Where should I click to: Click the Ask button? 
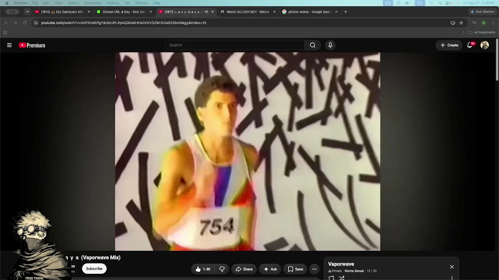pyautogui.click(x=271, y=269)
